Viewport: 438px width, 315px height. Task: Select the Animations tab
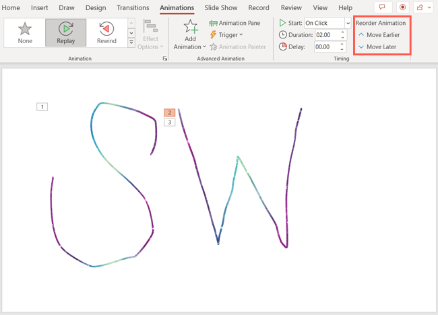tap(177, 8)
